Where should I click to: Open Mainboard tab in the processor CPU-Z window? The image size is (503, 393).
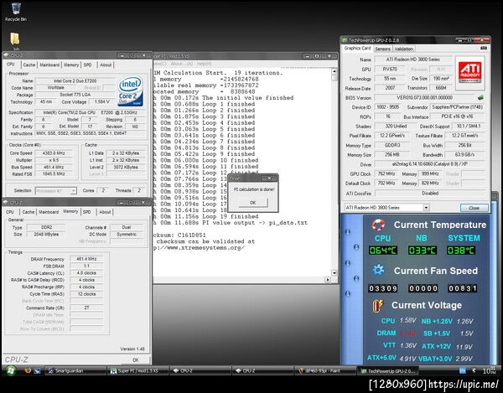(x=49, y=65)
